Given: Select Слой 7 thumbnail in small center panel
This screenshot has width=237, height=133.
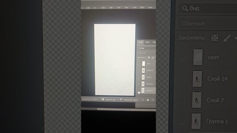Looking at the screenshot, I should (x=143, y=77).
